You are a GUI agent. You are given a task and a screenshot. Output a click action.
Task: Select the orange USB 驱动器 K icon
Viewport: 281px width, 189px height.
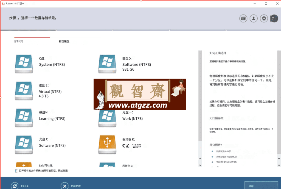pos(107,145)
